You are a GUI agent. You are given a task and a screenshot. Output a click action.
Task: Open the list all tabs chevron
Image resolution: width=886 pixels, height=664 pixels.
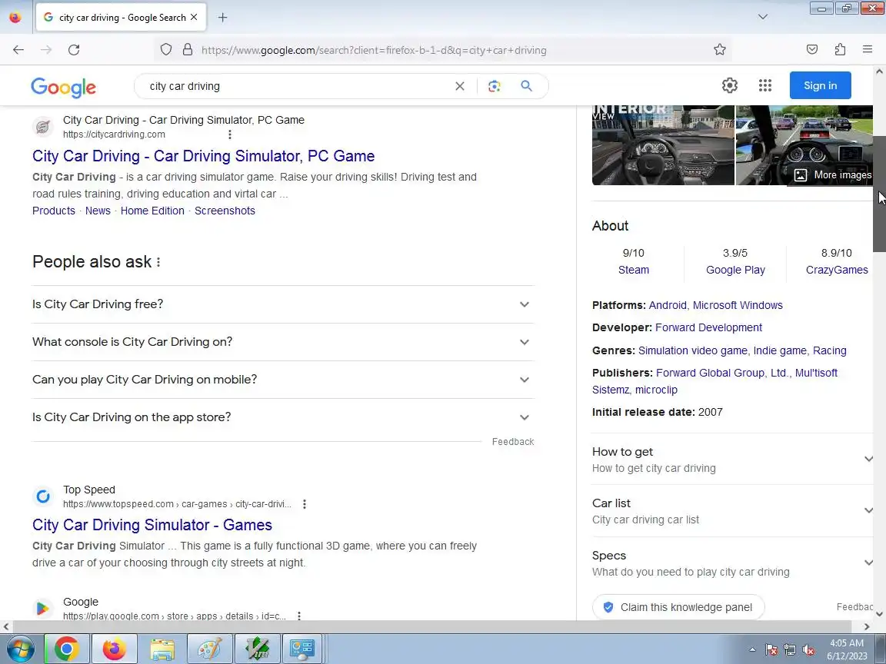pos(763,17)
